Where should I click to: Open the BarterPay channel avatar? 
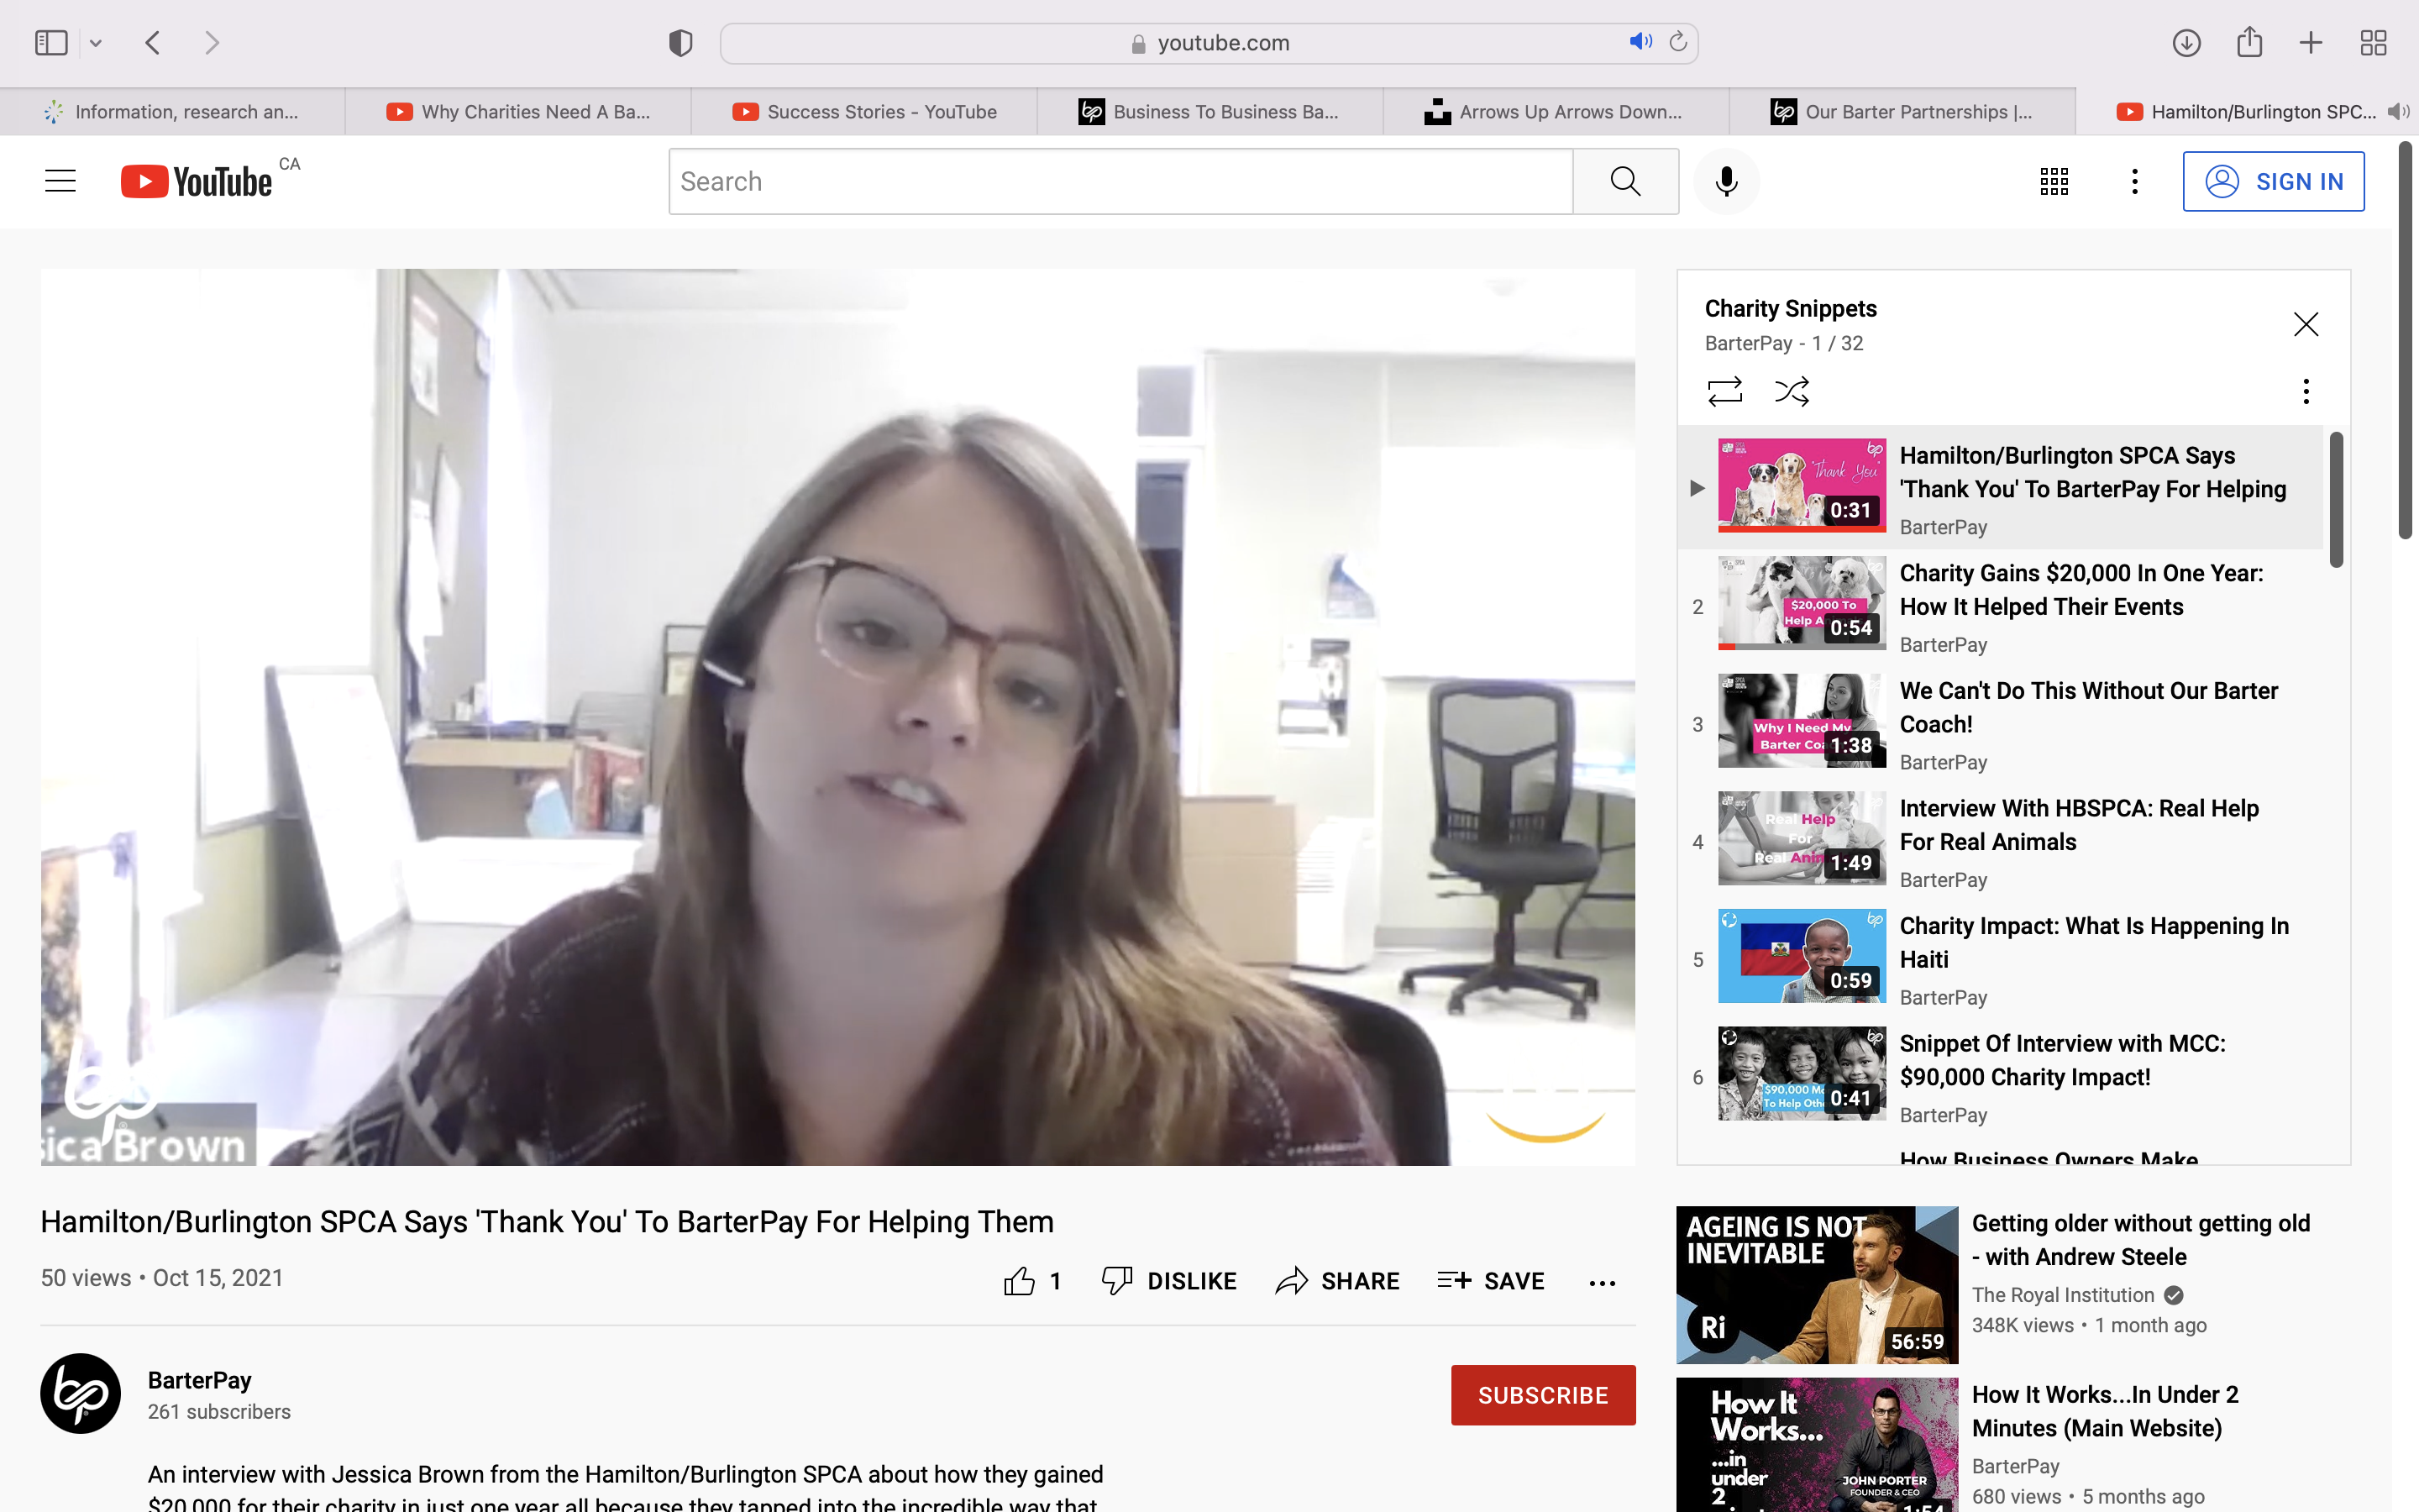(80, 1393)
